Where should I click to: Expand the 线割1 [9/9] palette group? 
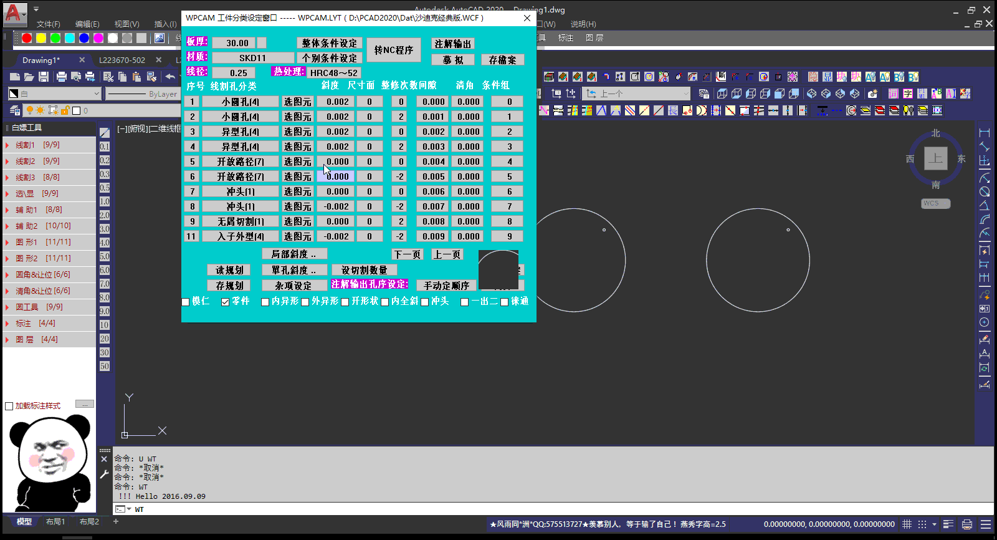(49, 145)
